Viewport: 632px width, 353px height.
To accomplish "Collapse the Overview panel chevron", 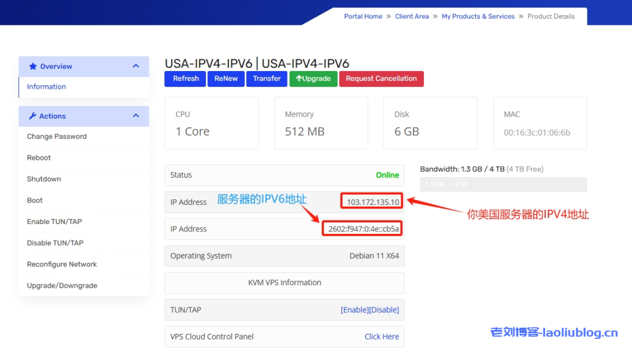I will click(x=136, y=66).
